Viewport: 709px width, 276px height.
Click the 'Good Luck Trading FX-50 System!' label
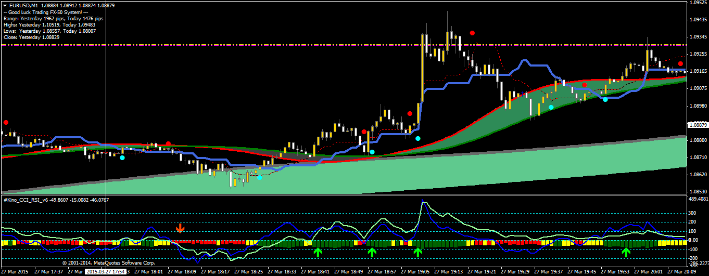click(x=45, y=11)
